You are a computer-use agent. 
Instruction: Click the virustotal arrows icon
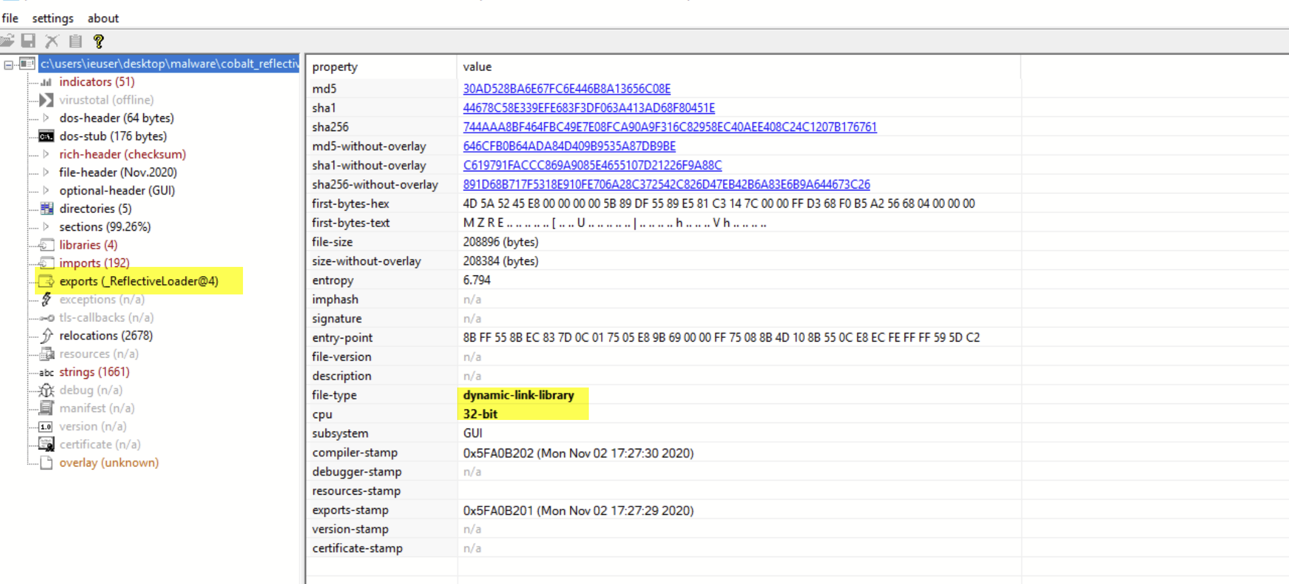pyautogui.click(x=45, y=100)
